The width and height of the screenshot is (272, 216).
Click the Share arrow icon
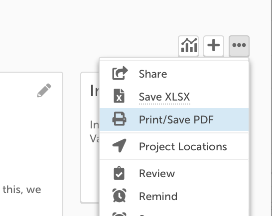(120, 73)
